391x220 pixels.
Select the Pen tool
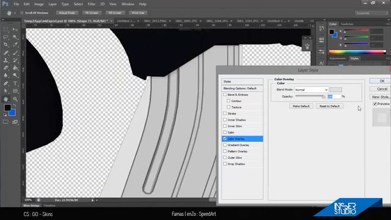pos(5,83)
